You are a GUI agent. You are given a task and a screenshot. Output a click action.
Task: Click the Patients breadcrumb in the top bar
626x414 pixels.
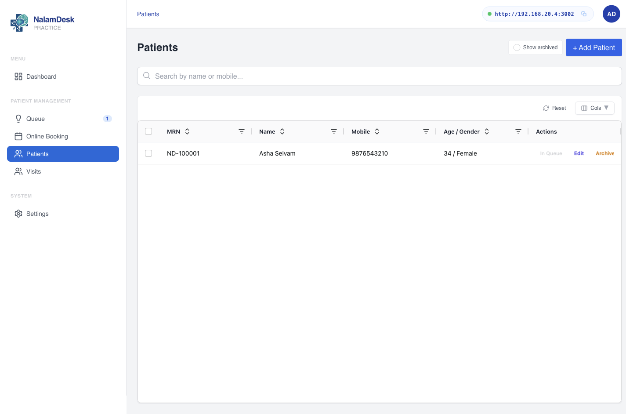tap(148, 14)
